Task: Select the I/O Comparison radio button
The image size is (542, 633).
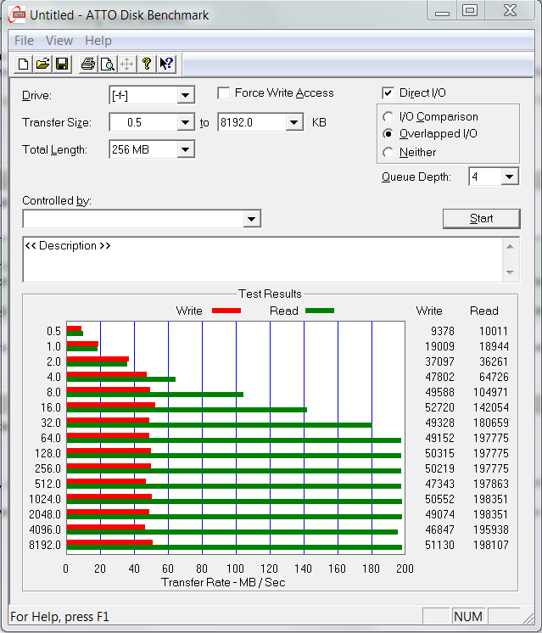Action: [x=388, y=117]
